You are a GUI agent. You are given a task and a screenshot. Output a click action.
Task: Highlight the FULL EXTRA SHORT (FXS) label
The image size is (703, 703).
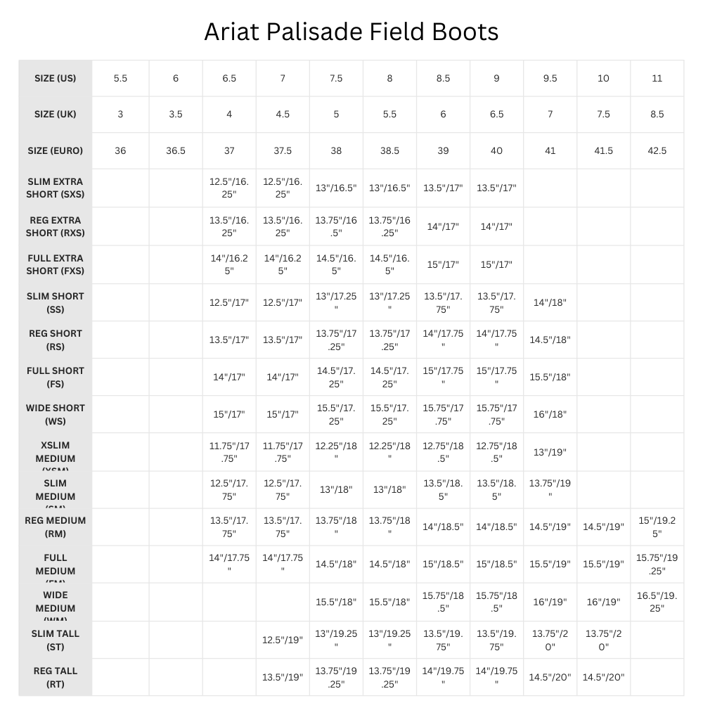click(55, 264)
